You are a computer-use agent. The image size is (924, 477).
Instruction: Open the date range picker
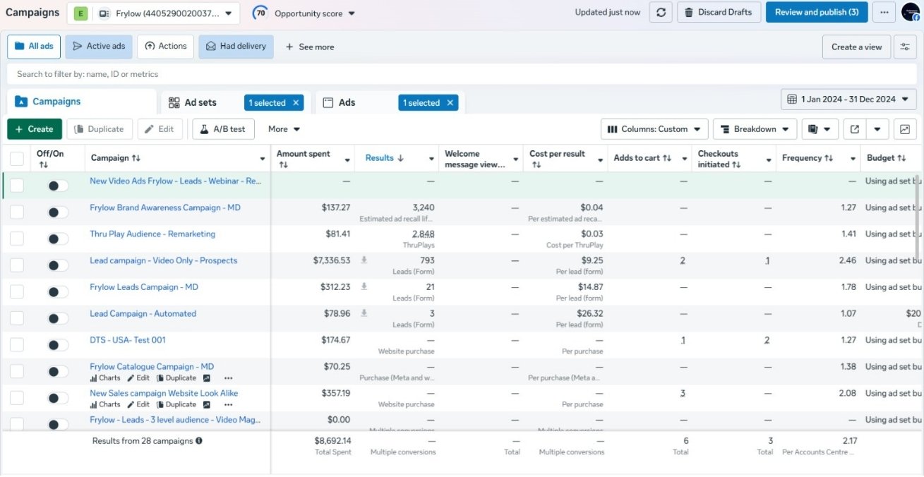click(x=848, y=99)
